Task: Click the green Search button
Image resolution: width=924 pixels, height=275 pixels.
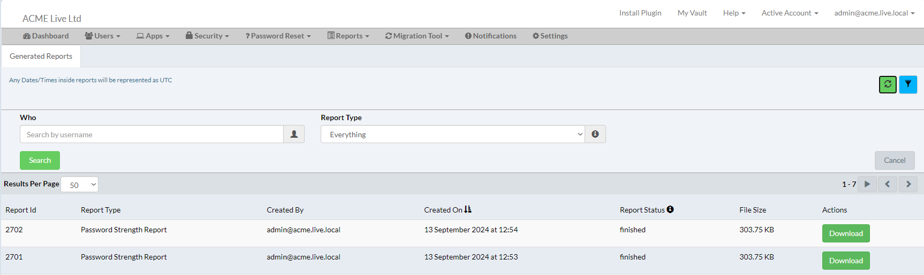Action: point(40,160)
